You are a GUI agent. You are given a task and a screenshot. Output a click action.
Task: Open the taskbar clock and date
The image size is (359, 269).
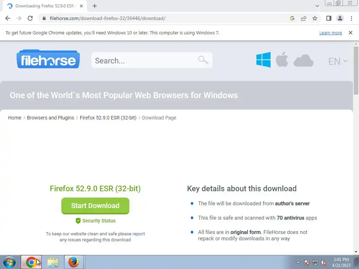pyautogui.click(x=341, y=262)
